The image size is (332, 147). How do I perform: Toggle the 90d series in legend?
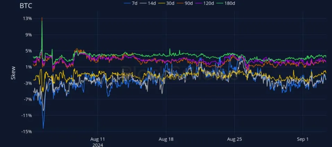pyautogui.click(x=185, y=3)
